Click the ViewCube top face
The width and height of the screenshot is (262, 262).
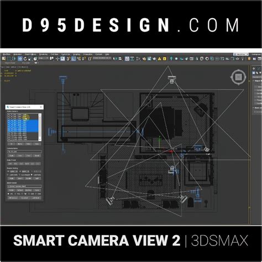(238, 77)
